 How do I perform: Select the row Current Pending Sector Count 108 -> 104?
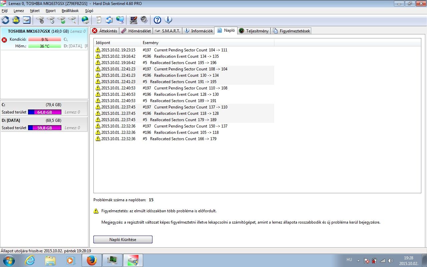pos(184,69)
